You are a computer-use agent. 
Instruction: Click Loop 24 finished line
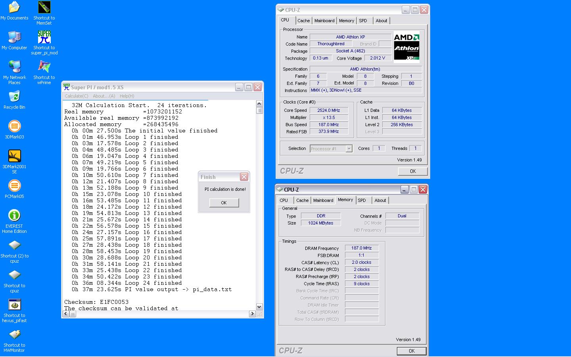[x=127, y=283]
